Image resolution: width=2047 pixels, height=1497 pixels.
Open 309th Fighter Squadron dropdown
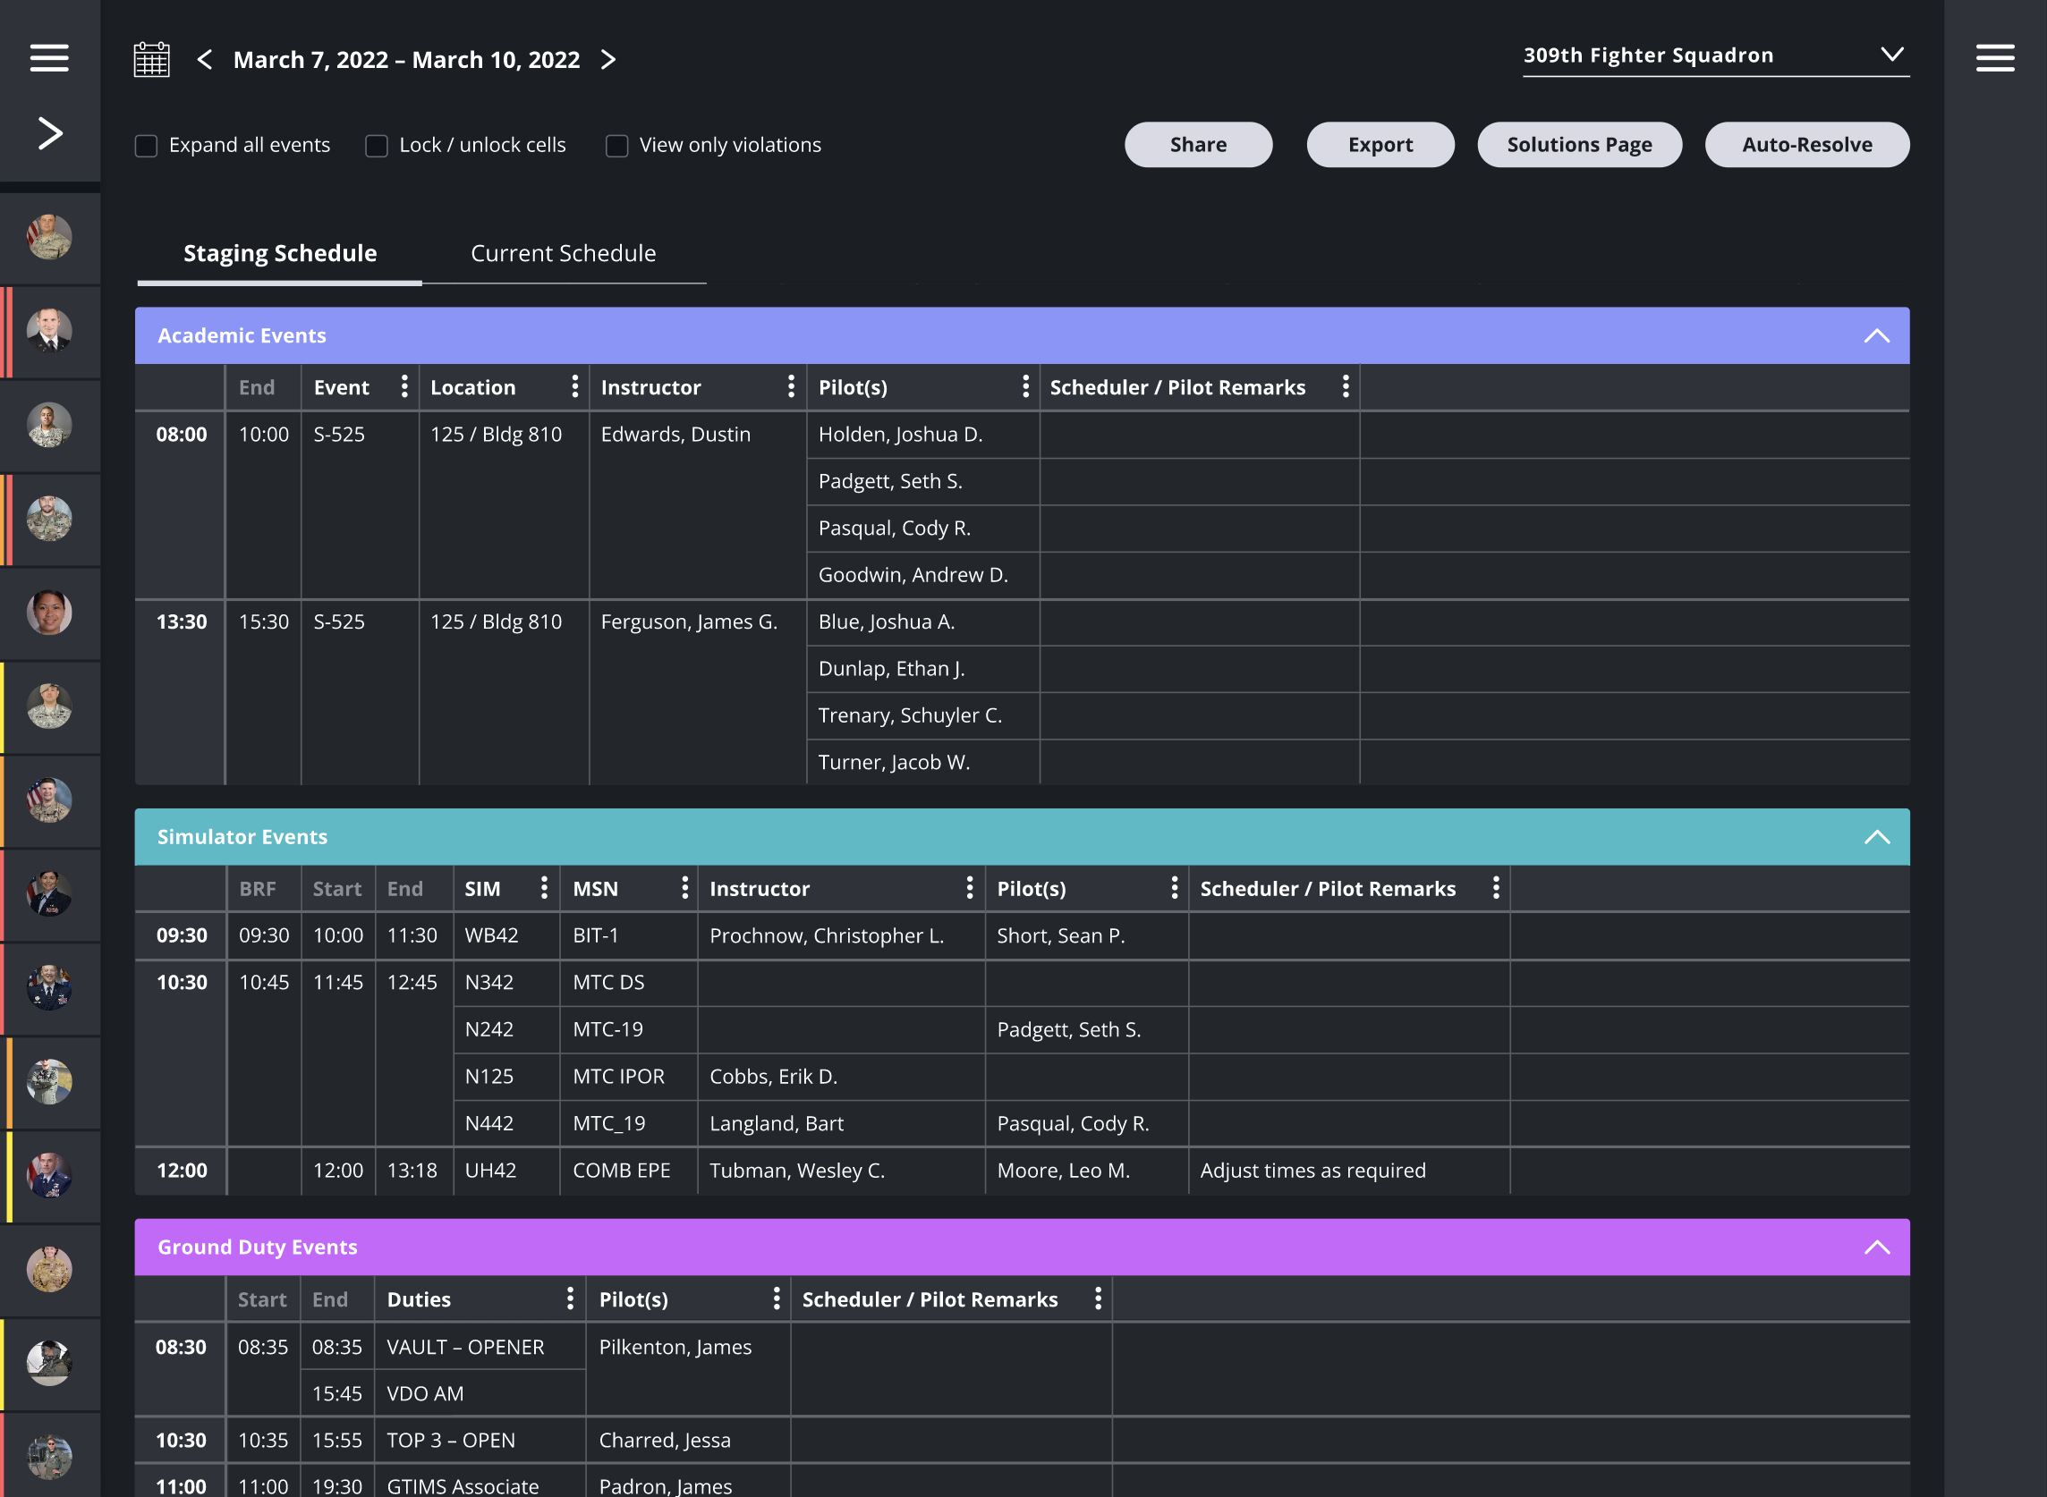click(1715, 55)
